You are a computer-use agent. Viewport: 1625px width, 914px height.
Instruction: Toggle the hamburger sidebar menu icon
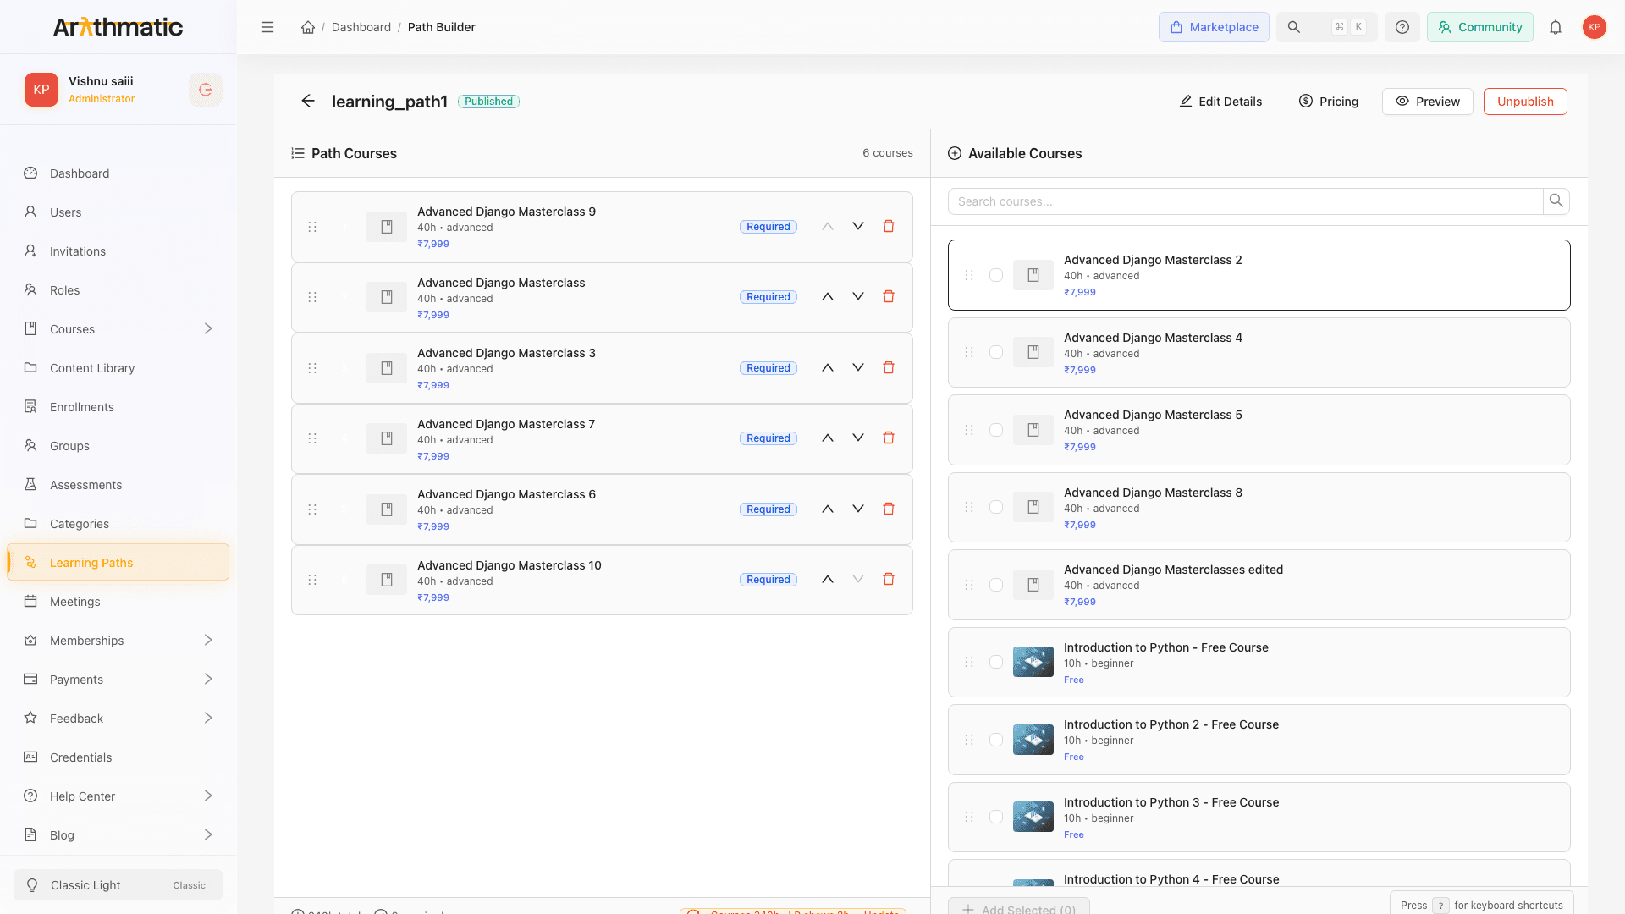[x=267, y=27]
